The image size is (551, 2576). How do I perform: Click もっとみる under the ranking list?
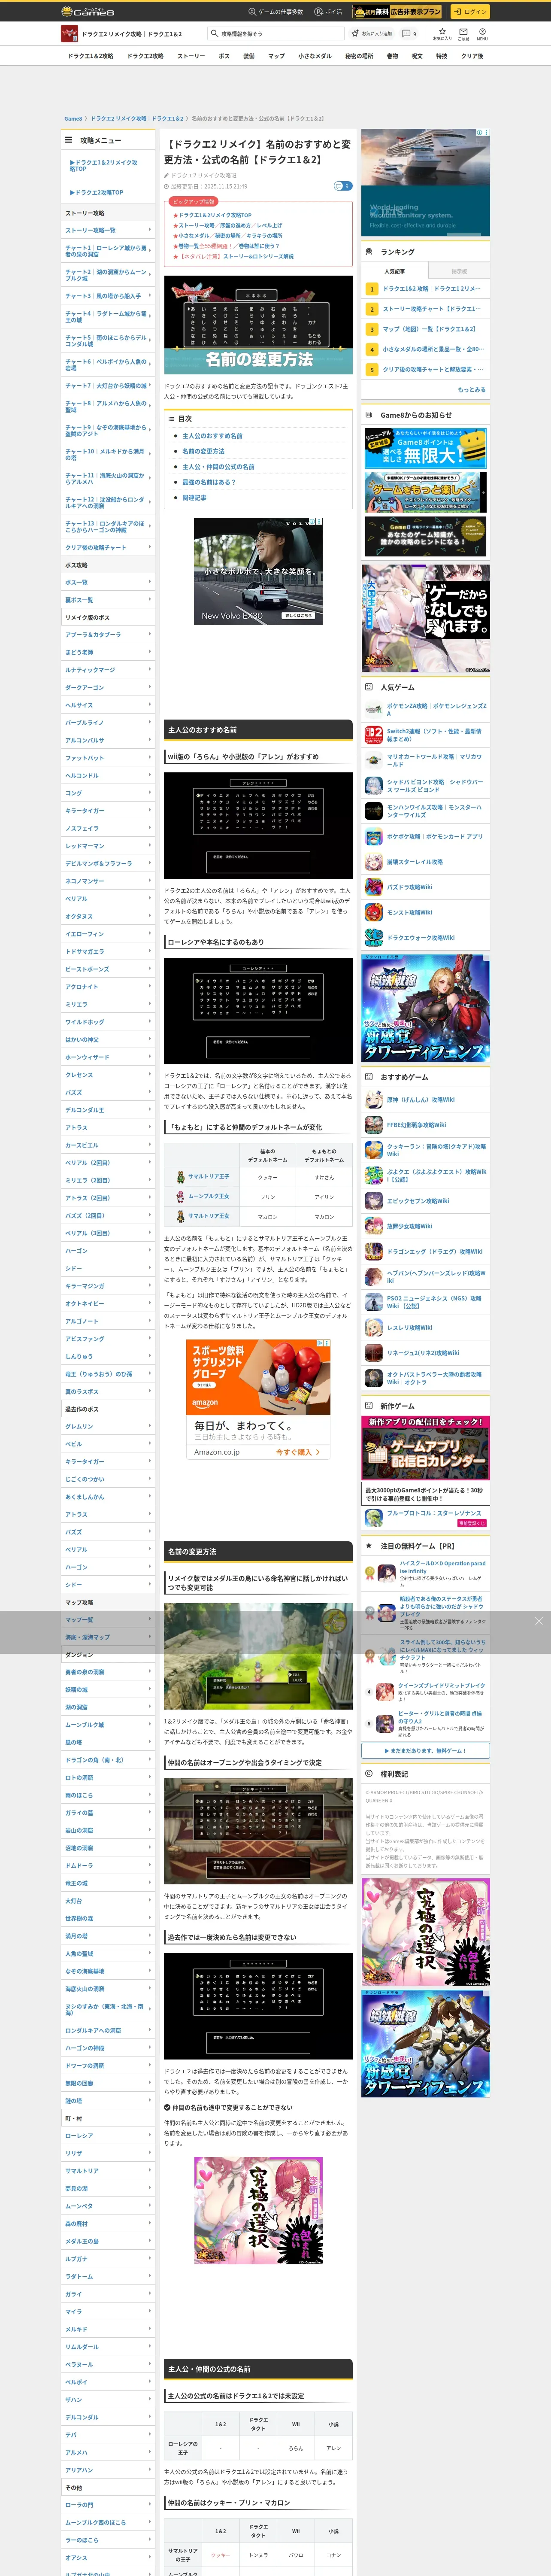pos(472,390)
